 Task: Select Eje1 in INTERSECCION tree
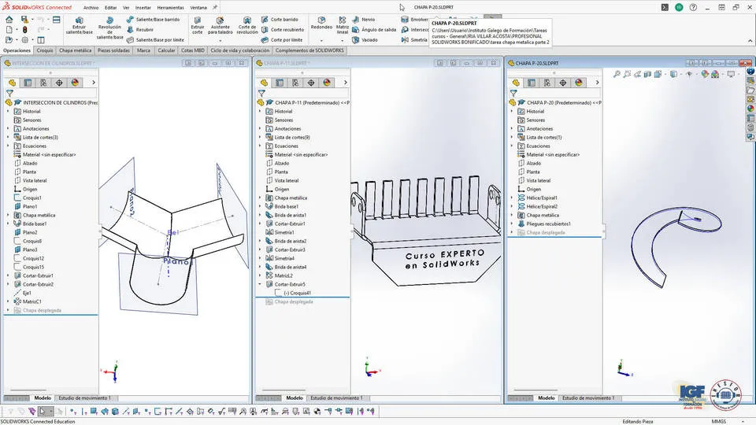[x=27, y=293]
